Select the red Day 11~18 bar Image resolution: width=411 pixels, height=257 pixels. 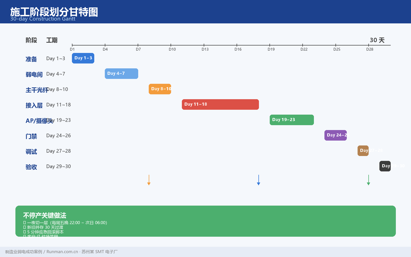(220, 104)
